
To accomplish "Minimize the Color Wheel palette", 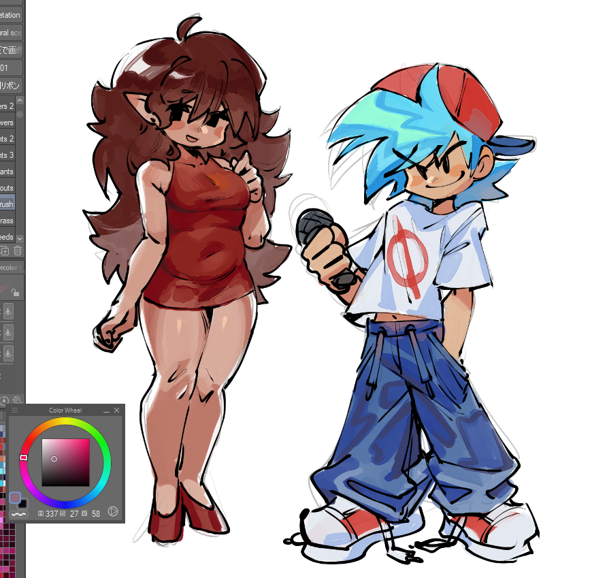I will click(106, 411).
